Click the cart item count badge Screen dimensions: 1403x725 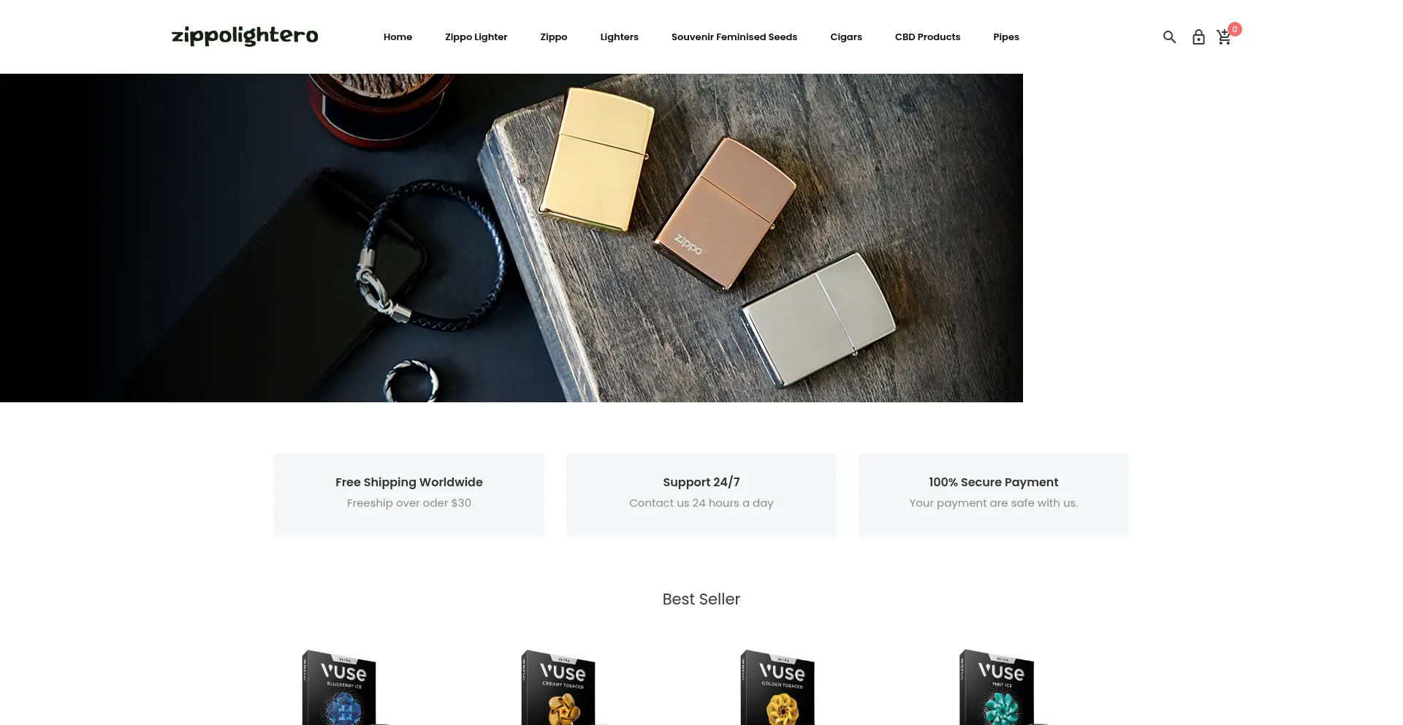tap(1235, 29)
